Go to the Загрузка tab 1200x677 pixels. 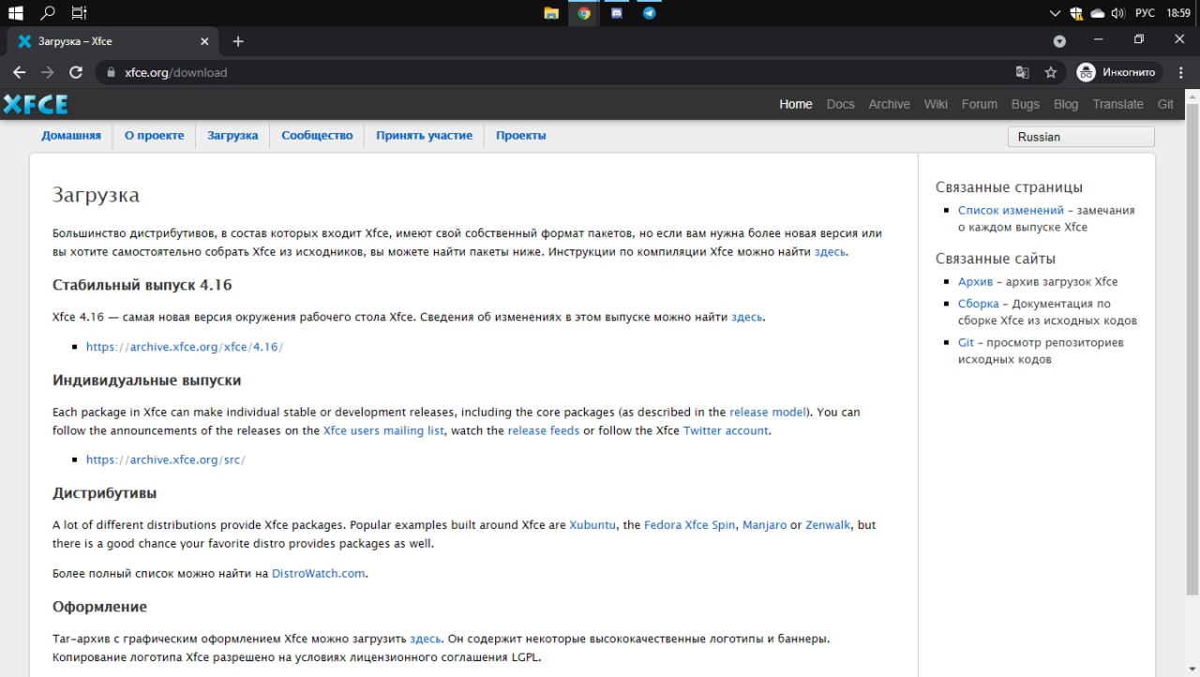(x=232, y=135)
